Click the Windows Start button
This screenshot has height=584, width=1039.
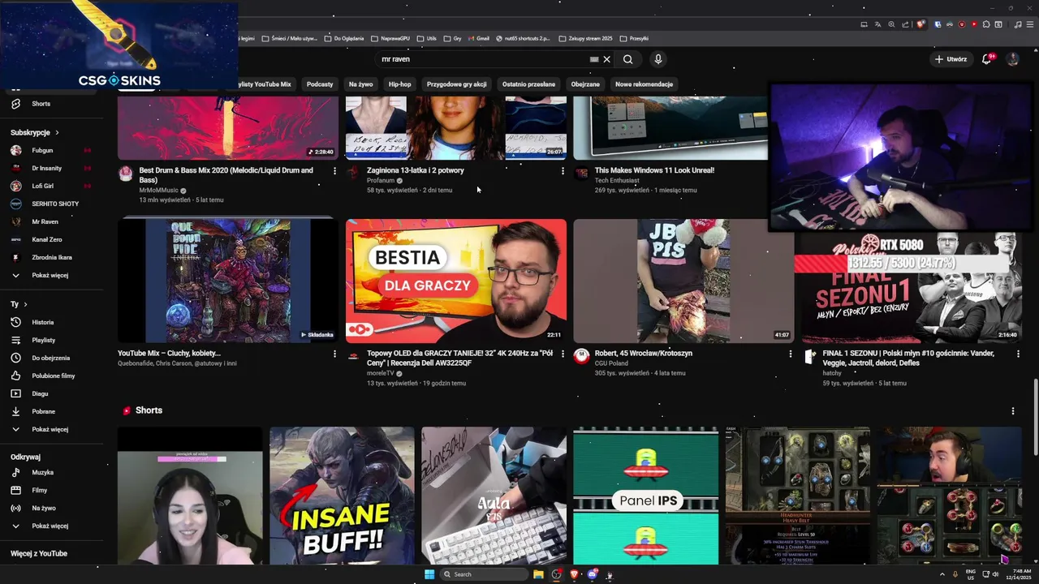pos(429,574)
